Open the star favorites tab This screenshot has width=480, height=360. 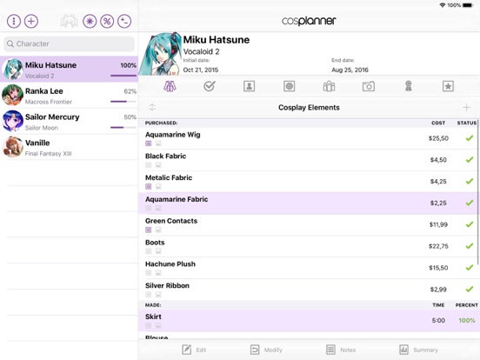pyautogui.click(x=448, y=86)
